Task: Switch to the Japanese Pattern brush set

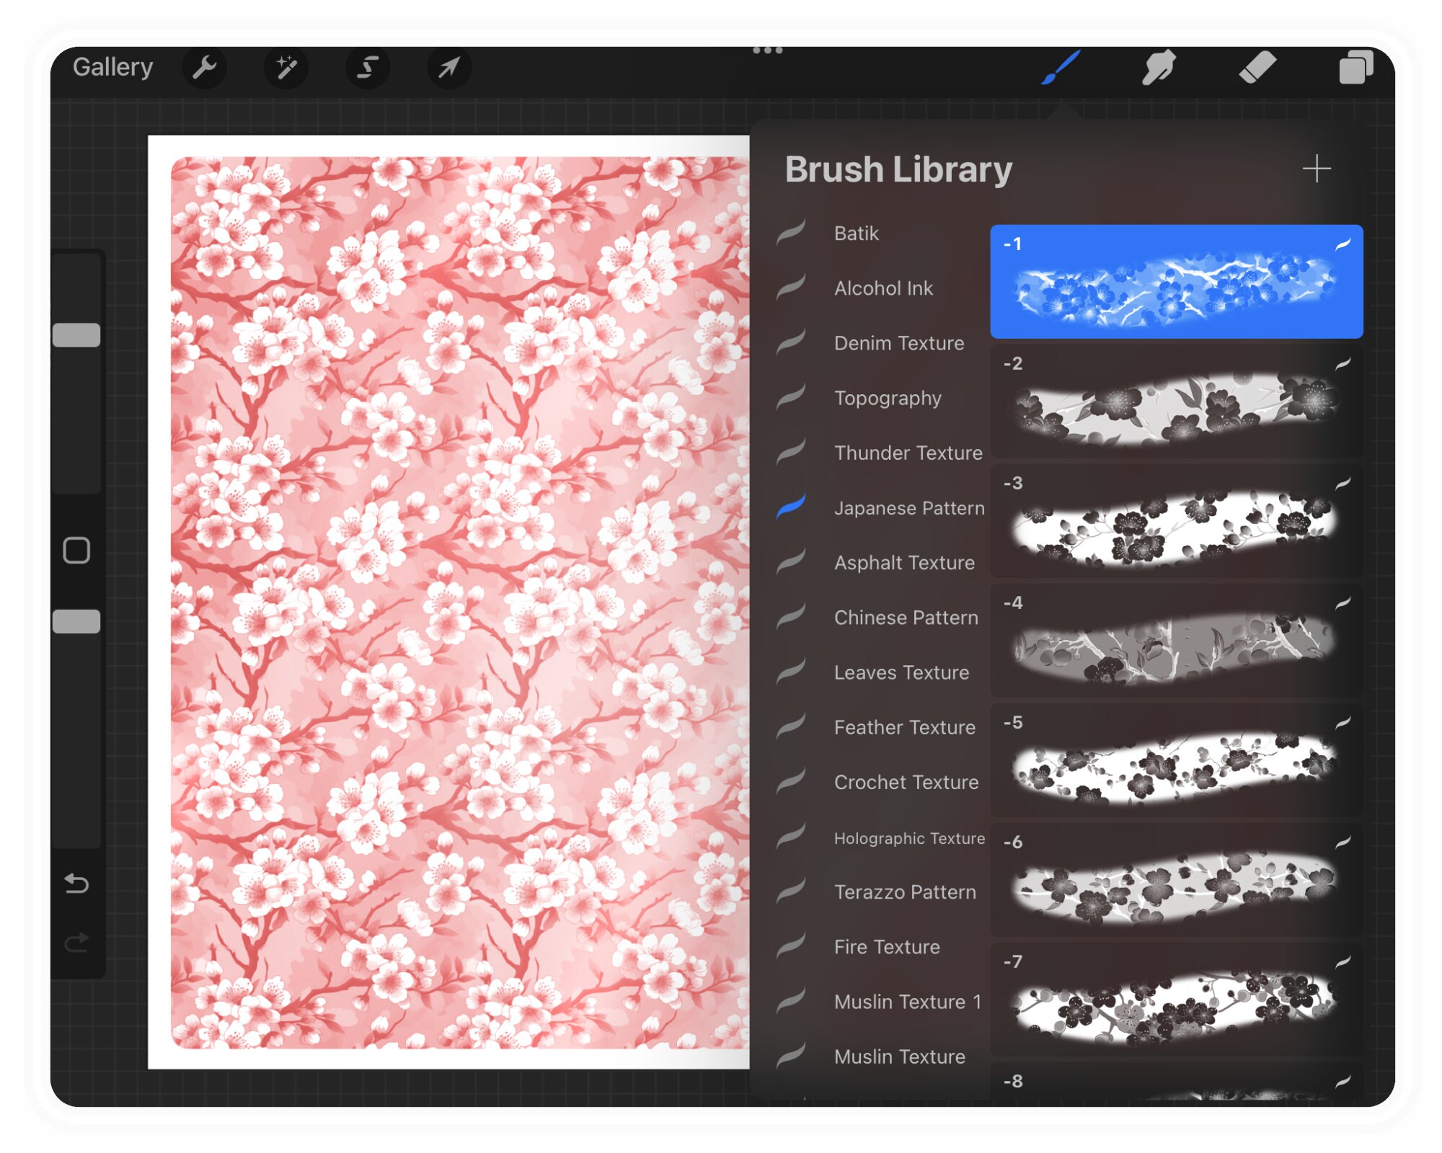Action: pos(908,508)
